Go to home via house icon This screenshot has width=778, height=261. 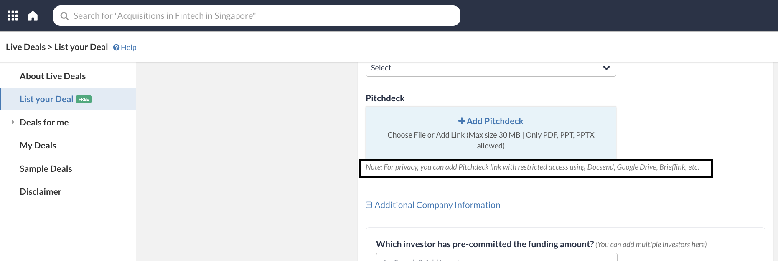(33, 16)
